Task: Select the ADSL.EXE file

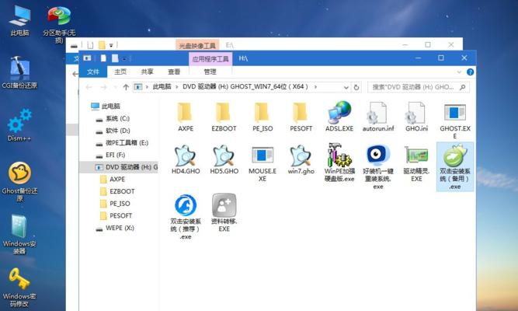Action: [x=339, y=117]
